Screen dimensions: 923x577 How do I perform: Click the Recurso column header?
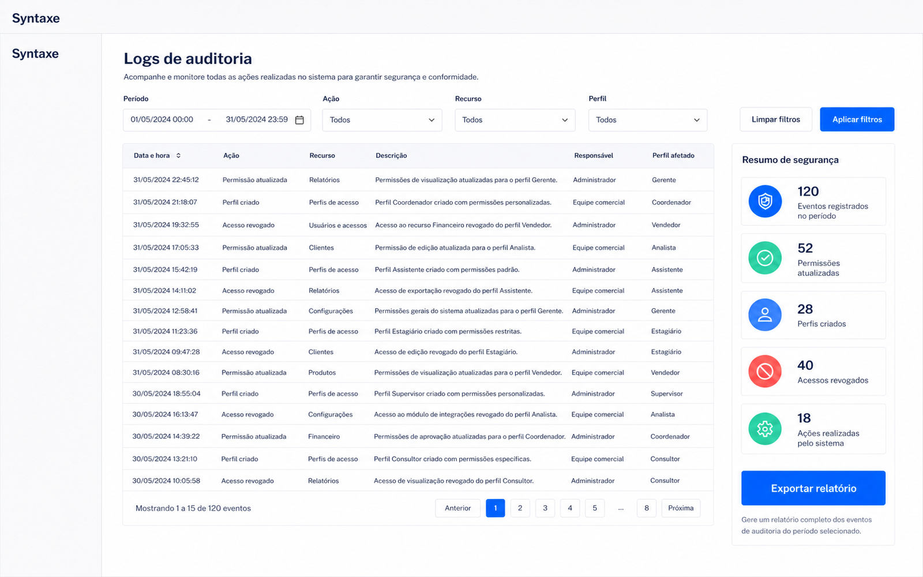point(322,156)
